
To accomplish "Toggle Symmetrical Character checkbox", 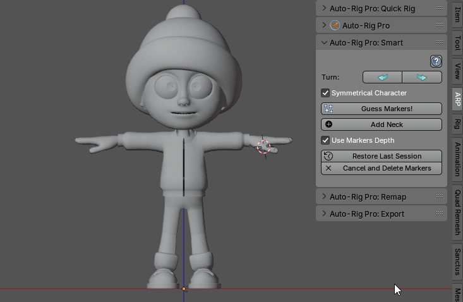I will pyautogui.click(x=325, y=93).
